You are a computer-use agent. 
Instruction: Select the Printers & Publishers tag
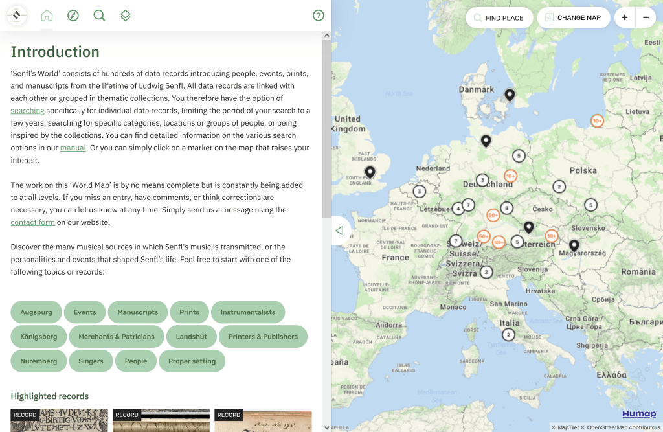pos(263,337)
